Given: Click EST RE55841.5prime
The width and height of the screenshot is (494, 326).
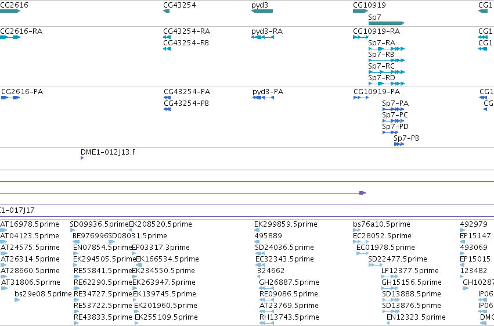Looking at the screenshot, I should coord(103,271).
